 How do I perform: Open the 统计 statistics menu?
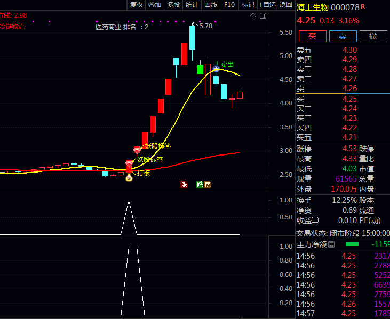tap(192, 5)
